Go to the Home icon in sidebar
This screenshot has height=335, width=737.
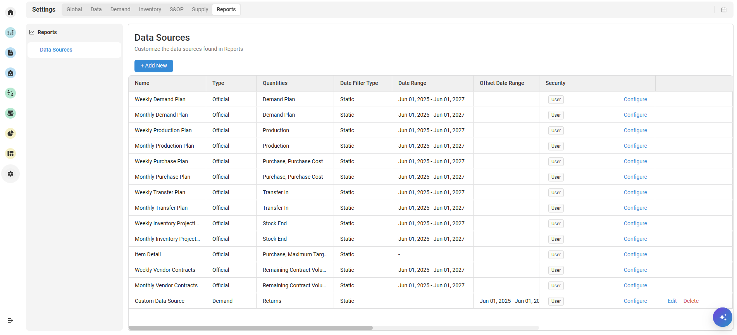(10, 12)
